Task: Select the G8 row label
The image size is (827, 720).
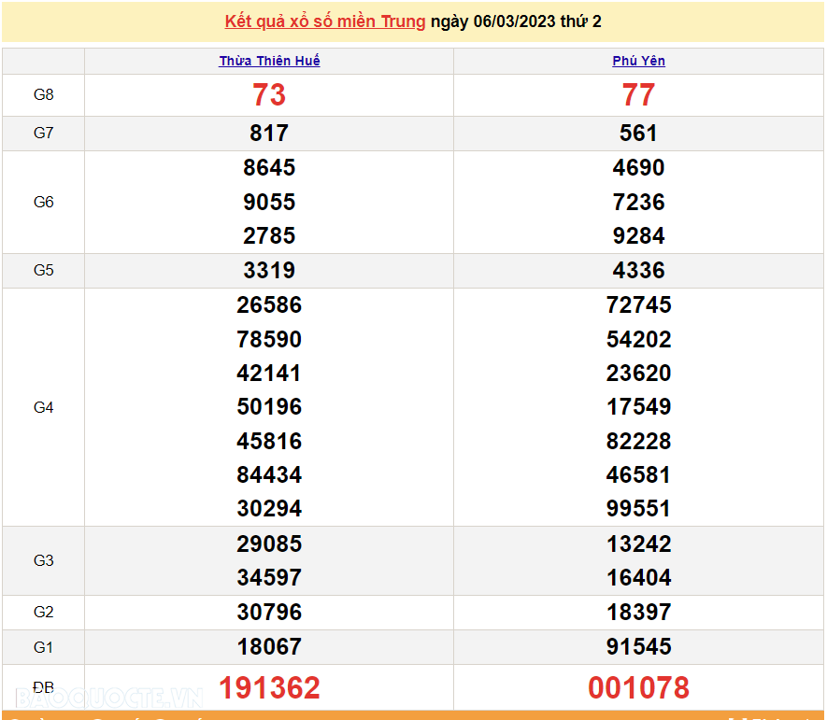Action: (x=43, y=94)
